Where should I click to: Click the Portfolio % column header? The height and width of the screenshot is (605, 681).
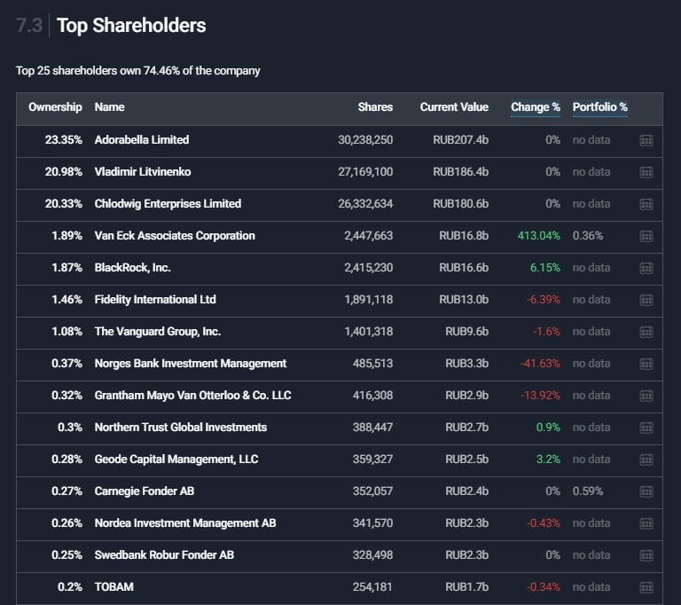(x=599, y=107)
